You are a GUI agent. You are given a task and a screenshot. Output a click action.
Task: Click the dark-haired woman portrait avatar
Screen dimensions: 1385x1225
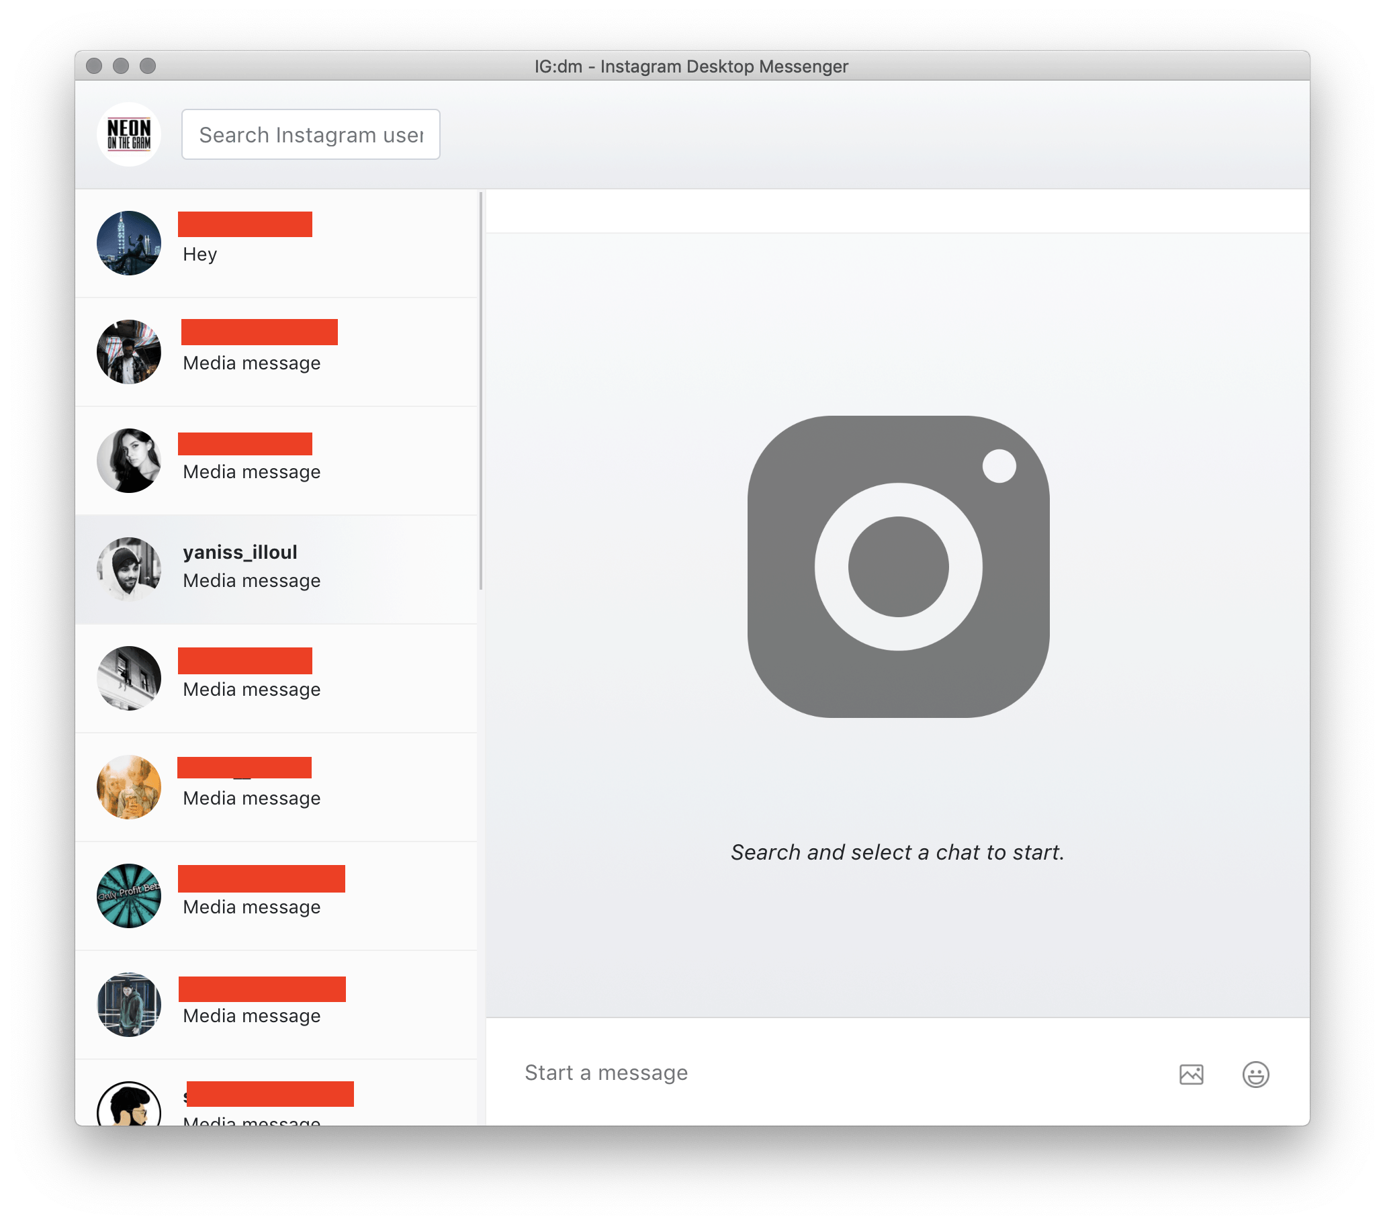[129, 461]
